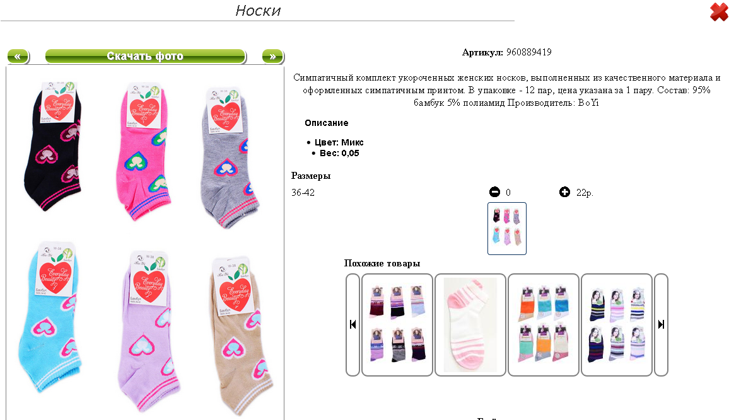Click the pink sock in main photo
The width and height of the screenshot is (729, 420).
pos(143,151)
